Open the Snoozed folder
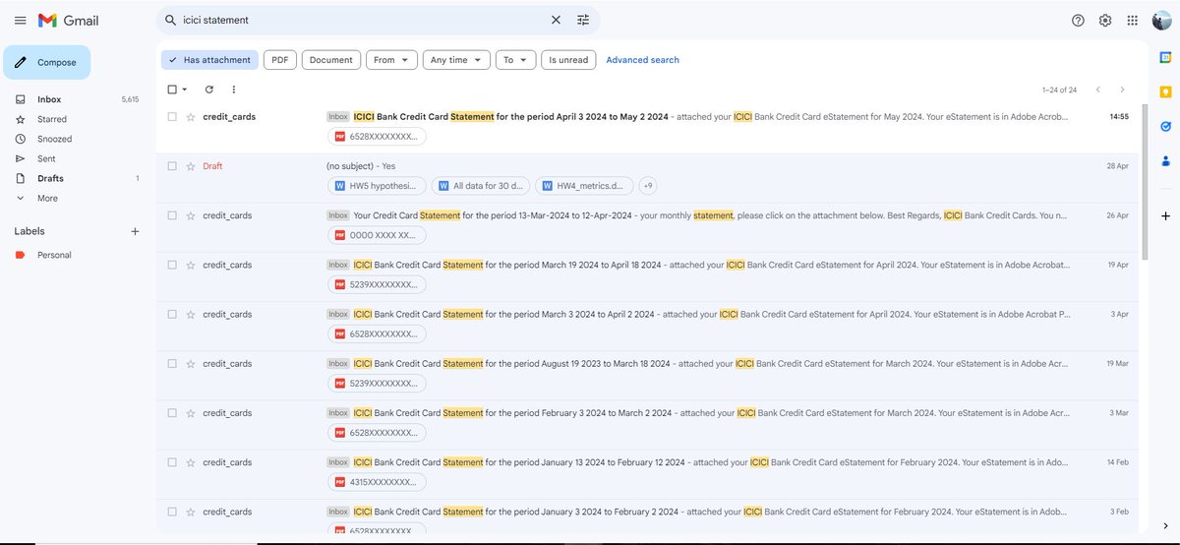Screen dimensions: 1180x545 point(54,139)
